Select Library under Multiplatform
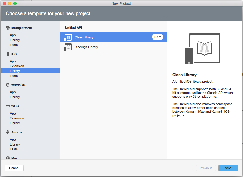 click(x=15, y=40)
